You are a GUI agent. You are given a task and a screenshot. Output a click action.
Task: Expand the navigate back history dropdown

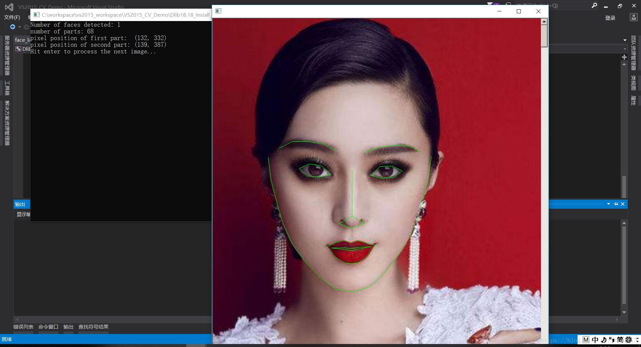pyautogui.click(x=19, y=27)
